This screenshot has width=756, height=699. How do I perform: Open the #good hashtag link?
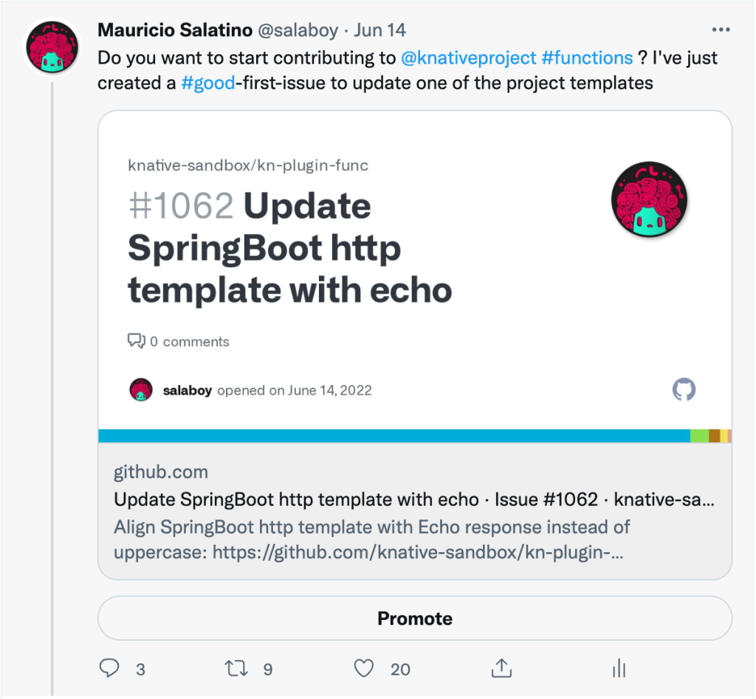tap(207, 83)
